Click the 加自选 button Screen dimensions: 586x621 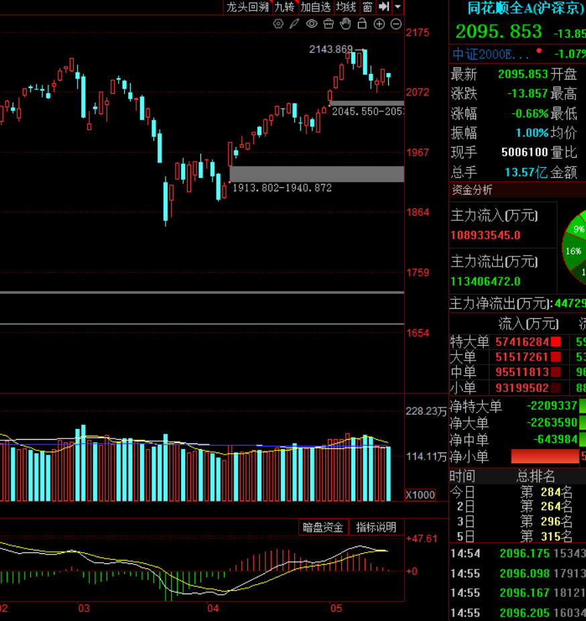click(x=315, y=7)
